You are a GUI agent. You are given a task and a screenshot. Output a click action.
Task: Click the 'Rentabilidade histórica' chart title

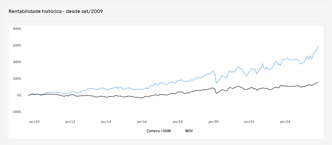[56, 11]
